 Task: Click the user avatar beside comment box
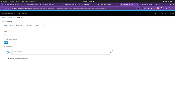click(8, 52)
